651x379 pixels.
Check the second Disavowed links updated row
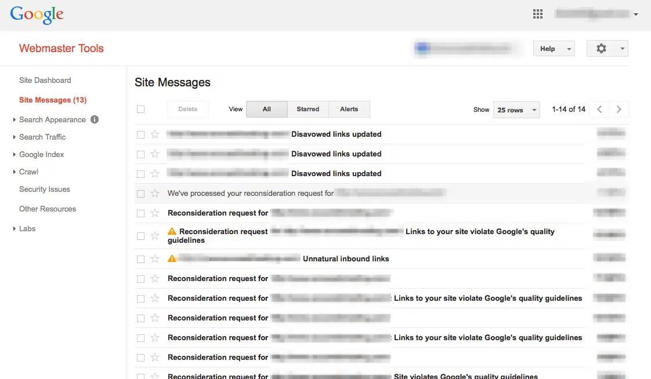pos(141,154)
